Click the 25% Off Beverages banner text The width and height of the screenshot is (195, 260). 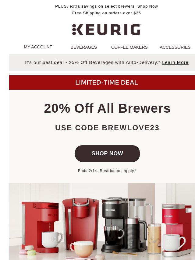pos(93,62)
